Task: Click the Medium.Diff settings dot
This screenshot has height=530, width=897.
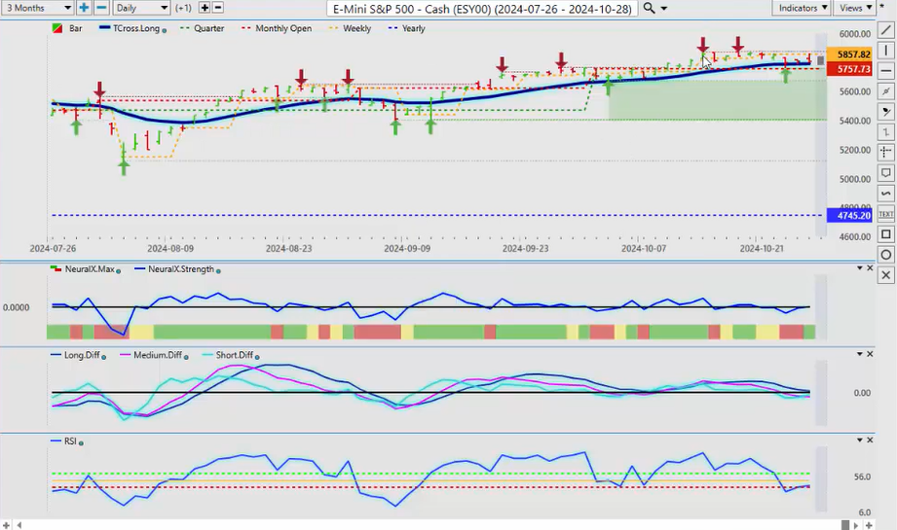Action: click(186, 357)
